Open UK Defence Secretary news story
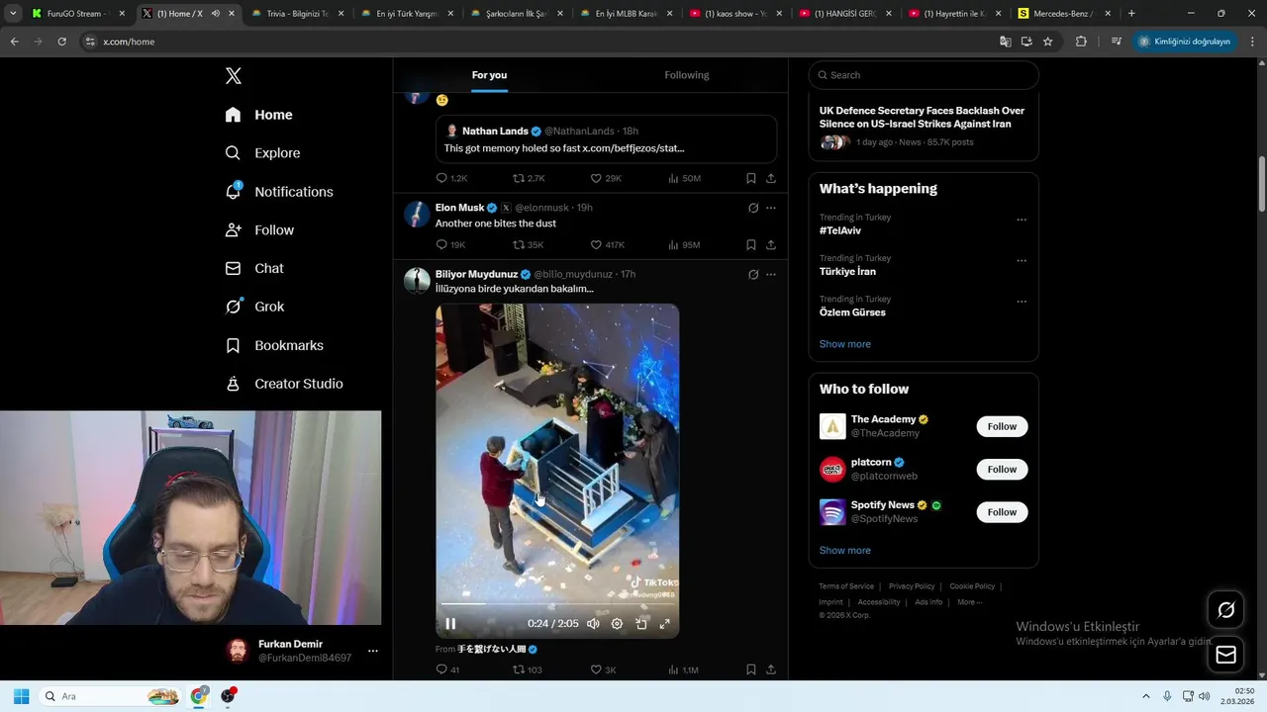Screen dimensions: 1267x712 point(922,117)
